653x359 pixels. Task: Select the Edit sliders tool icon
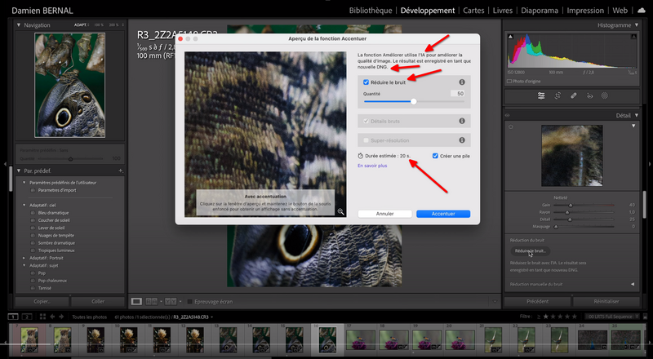pos(541,95)
